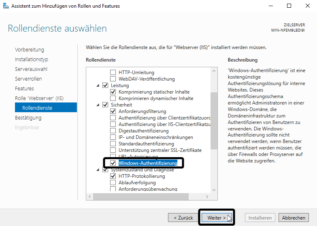Select the HTTP-Protokollierung label
317x226 pixels.
[x=142, y=176]
